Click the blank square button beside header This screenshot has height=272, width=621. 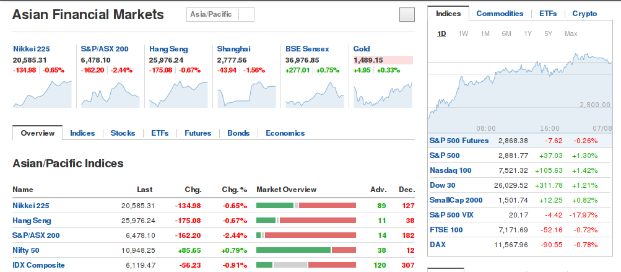point(407,15)
